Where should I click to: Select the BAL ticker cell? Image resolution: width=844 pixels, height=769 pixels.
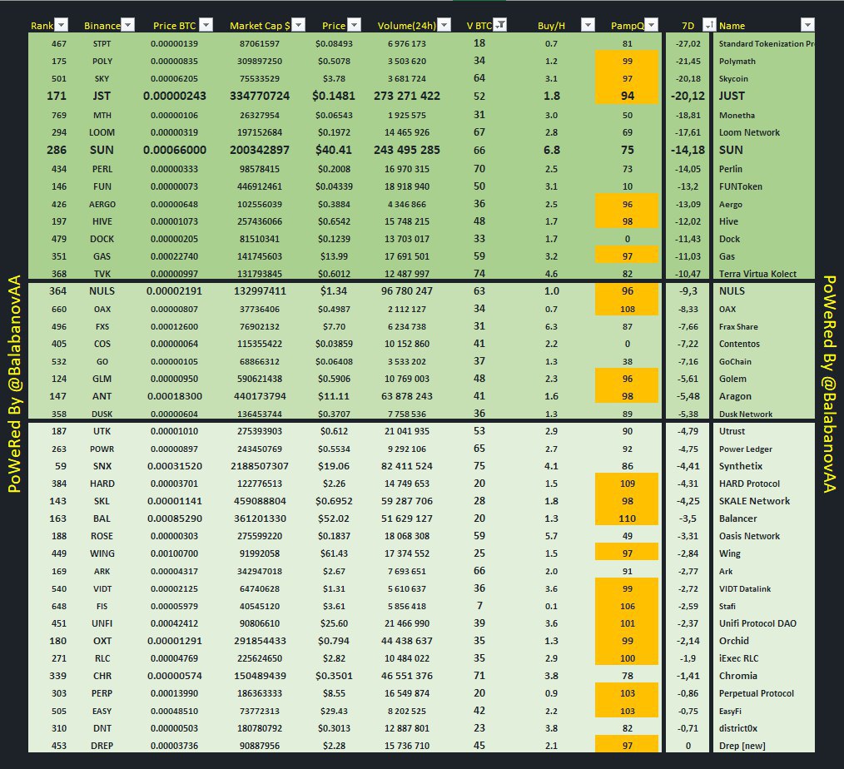point(102,518)
